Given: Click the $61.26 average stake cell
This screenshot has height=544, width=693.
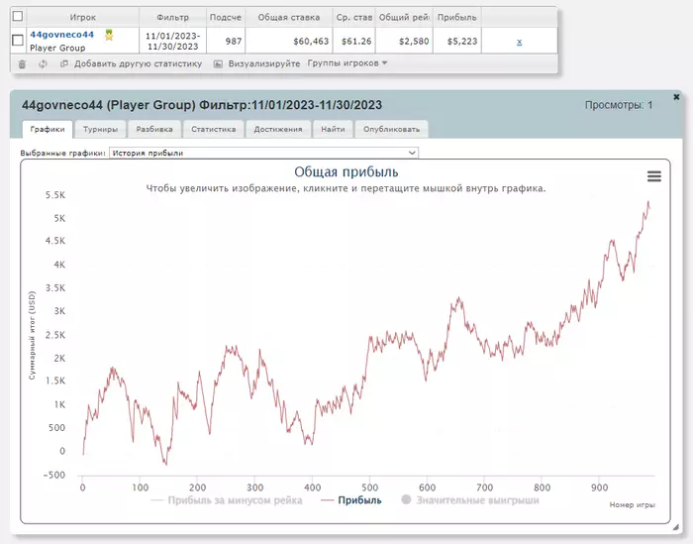Looking at the screenshot, I should tap(354, 41).
